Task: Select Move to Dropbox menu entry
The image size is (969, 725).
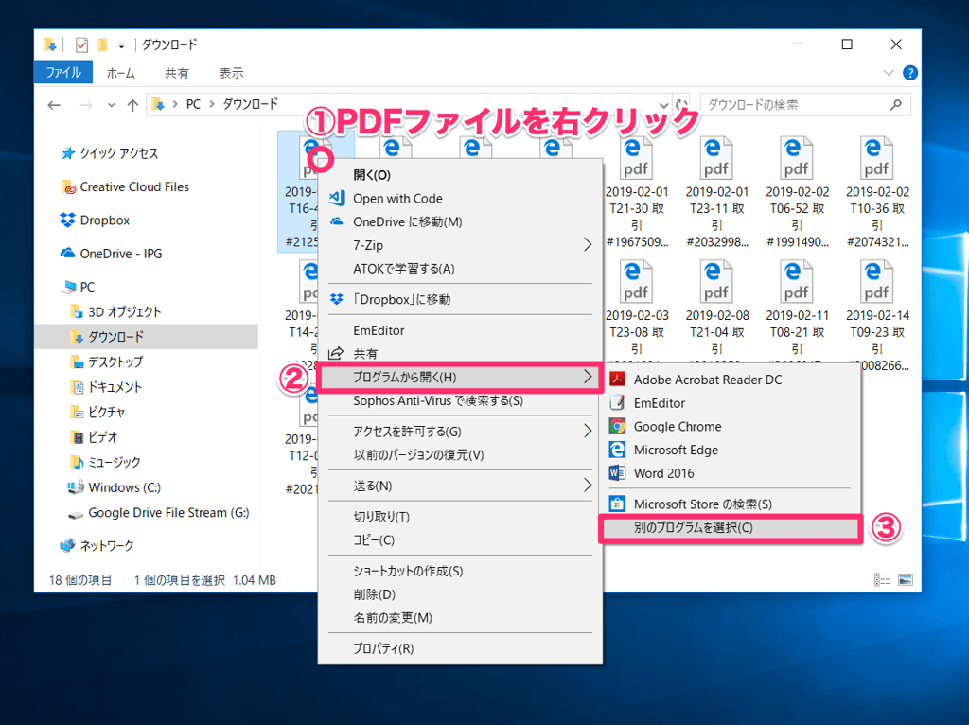Action: coord(401,300)
